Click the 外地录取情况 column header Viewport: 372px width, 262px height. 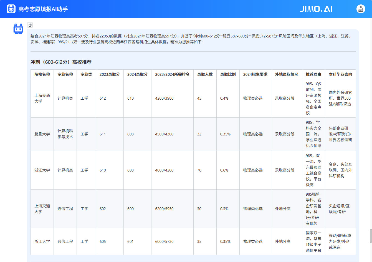[287, 74]
